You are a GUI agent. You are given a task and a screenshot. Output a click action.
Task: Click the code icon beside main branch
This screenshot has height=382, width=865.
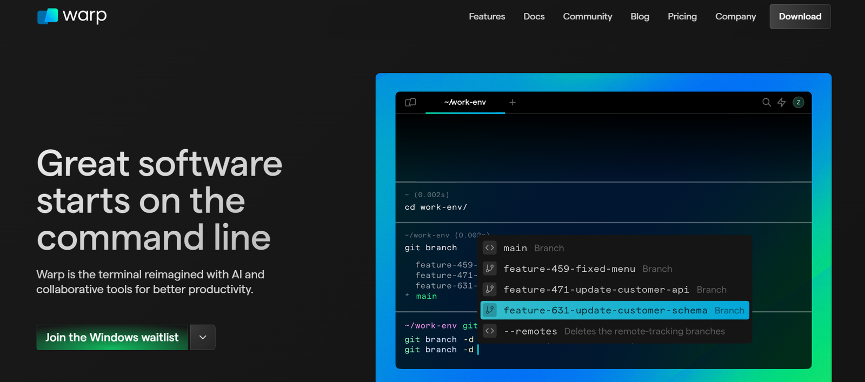coord(490,248)
